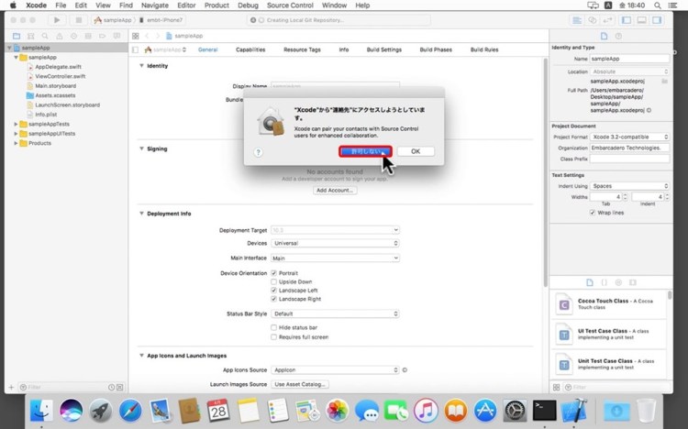Show the Media library

point(633,282)
